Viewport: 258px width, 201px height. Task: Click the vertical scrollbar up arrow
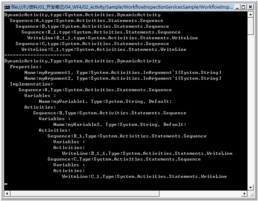(250, 15)
